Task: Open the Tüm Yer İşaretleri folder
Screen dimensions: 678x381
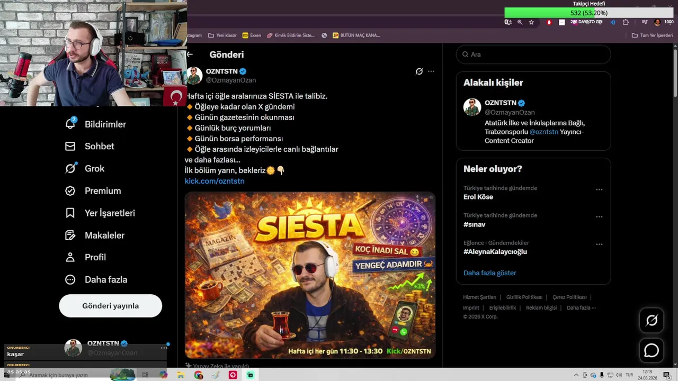Action: point(652,35)
